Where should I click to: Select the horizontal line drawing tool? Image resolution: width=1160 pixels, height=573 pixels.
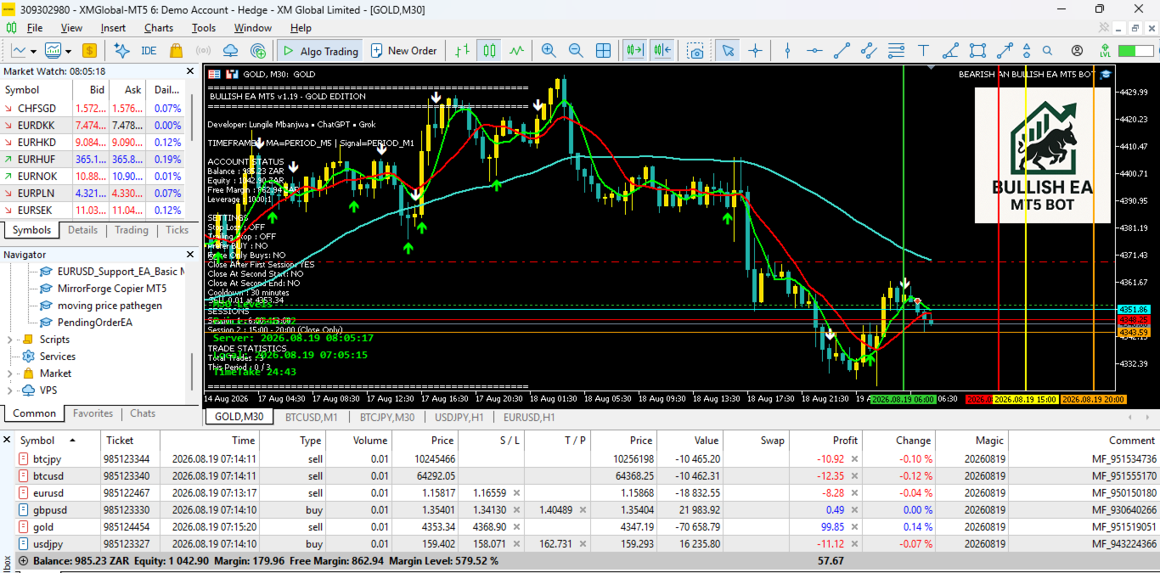[814, 51]
